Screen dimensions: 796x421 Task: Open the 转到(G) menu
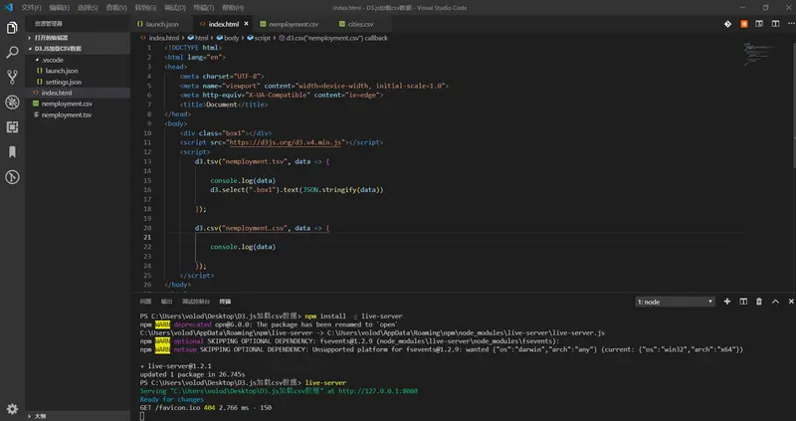[145, 8]
